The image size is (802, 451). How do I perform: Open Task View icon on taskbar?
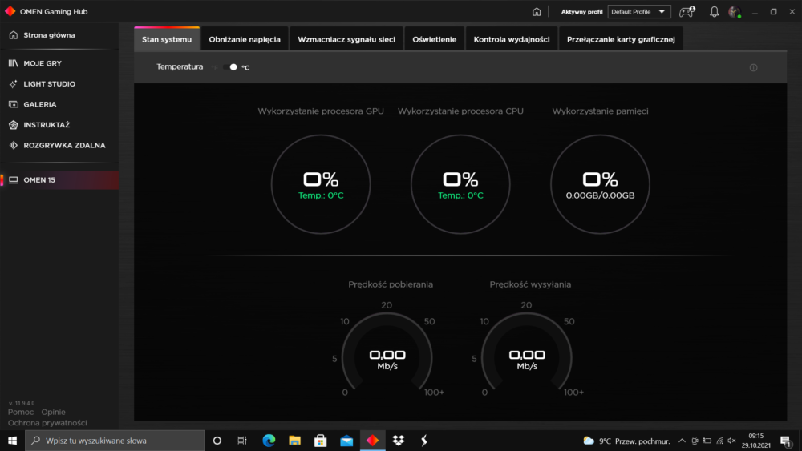242,441
